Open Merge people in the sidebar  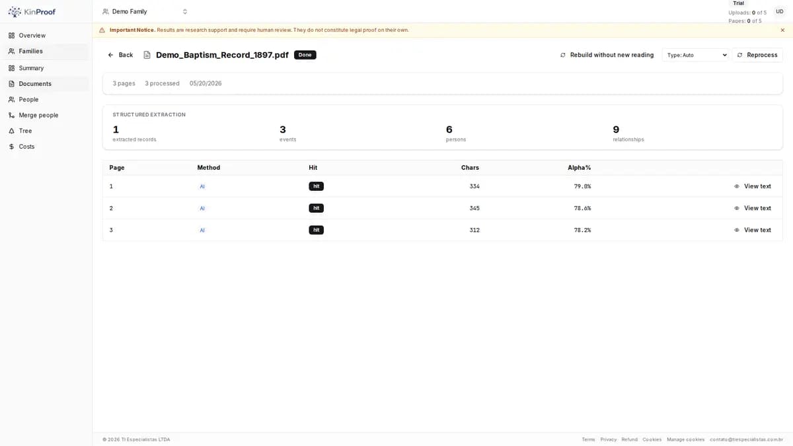(45, 115)
